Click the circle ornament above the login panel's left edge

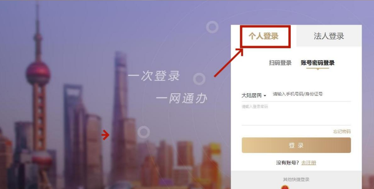[x=212, y=27]
